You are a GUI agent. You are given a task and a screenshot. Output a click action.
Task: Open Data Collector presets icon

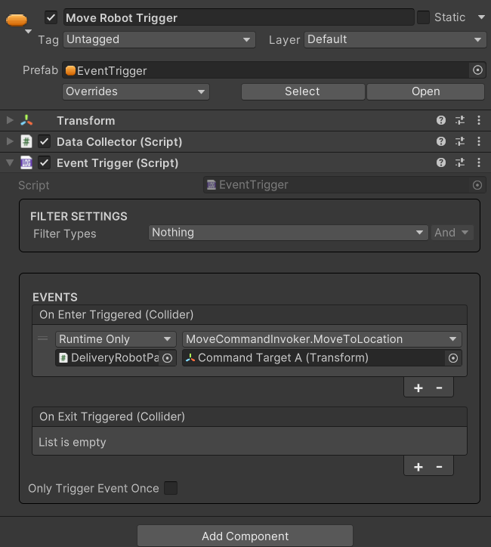[460, 141]
